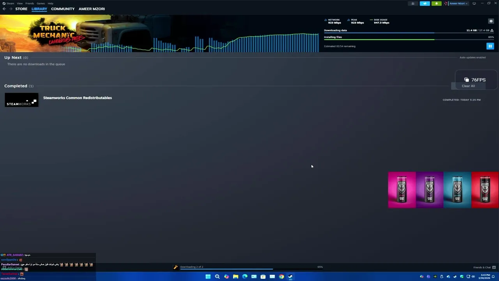Click the Downloading data progress bar

(x=409, y=33)
